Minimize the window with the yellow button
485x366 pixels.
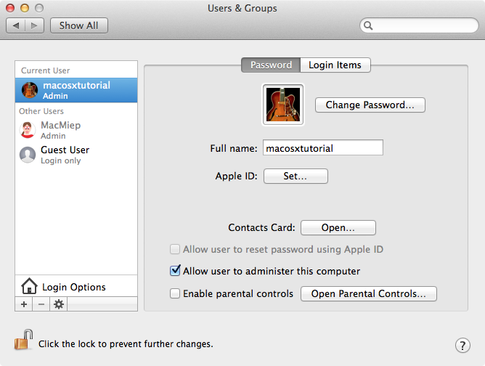coord(25,8)
